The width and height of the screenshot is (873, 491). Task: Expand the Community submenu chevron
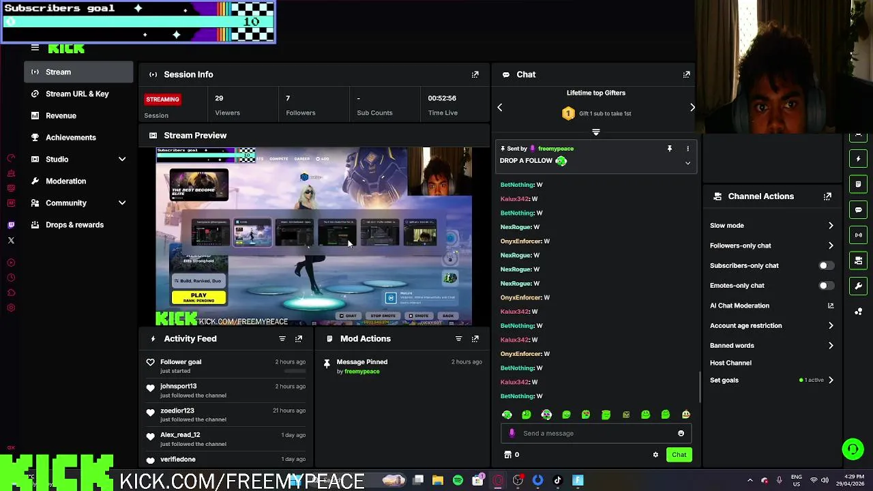(x=122, y=203)
